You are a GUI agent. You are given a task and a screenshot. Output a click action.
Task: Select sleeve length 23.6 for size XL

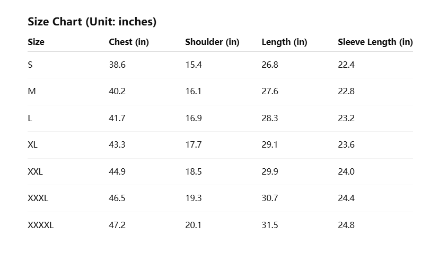click(346, 145)
